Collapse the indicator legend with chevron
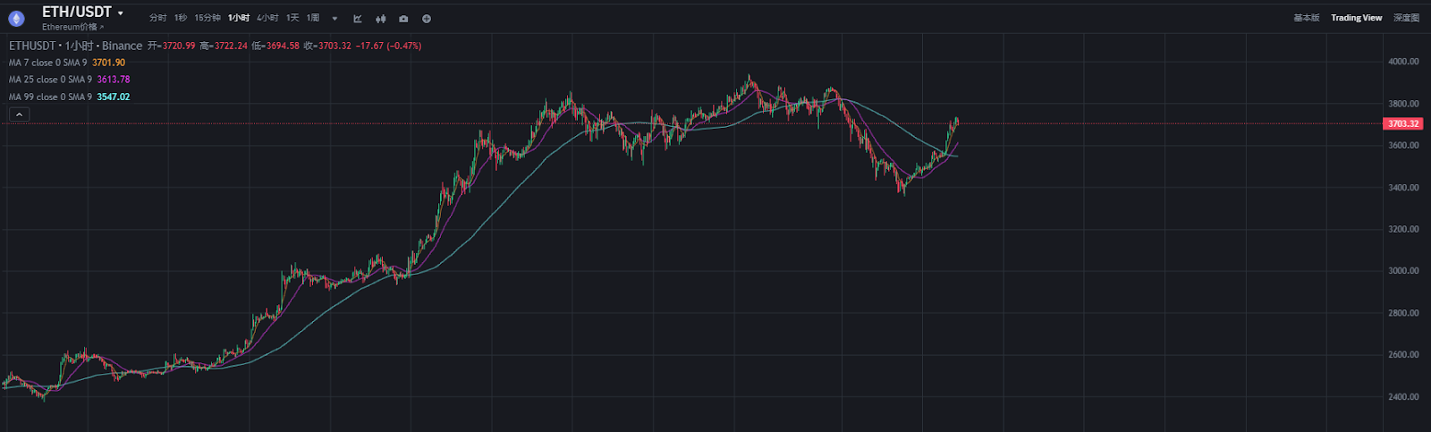Image resolution: width=1431 pixels, height=432 pixels. (x=19, y=114)
